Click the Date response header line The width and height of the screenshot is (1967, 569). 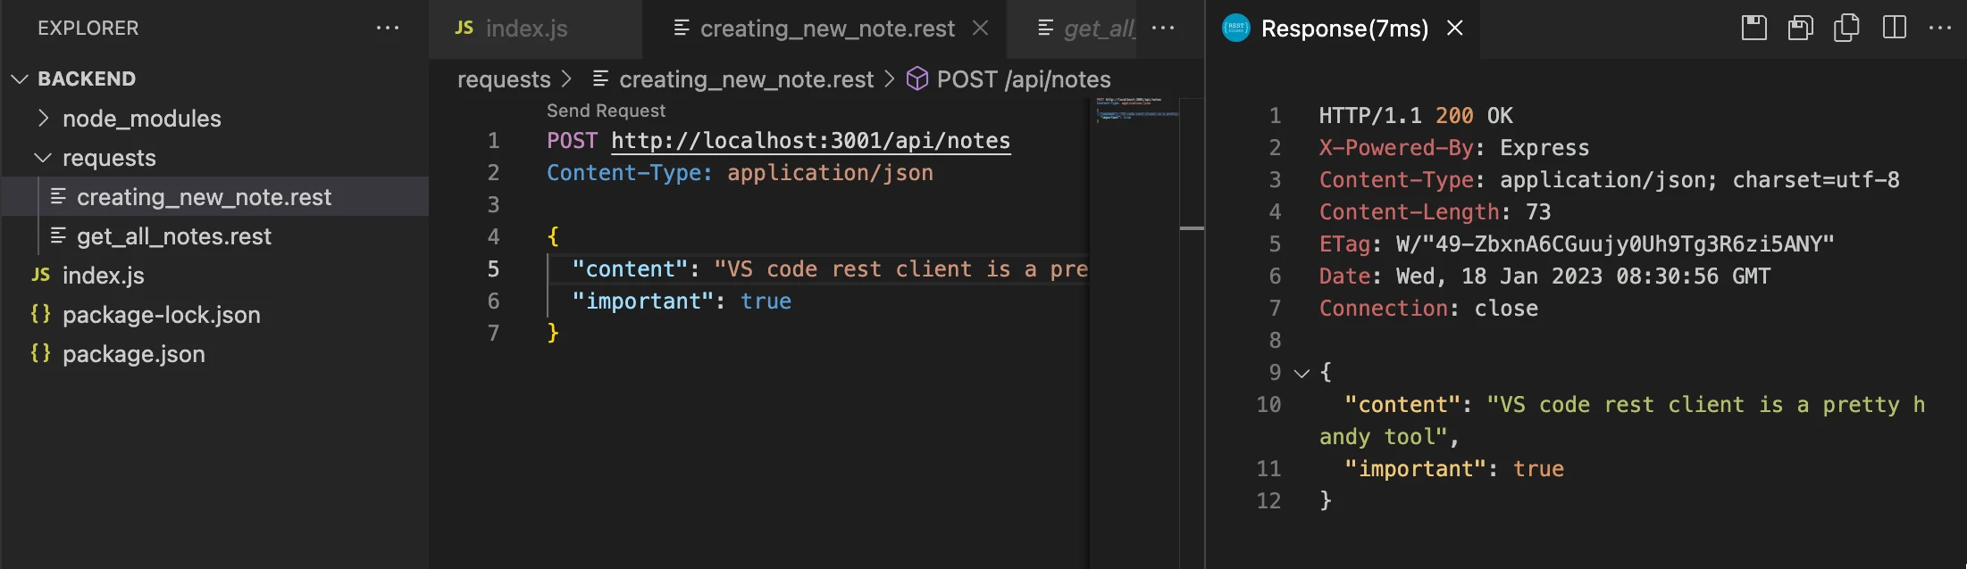pyautogui.click(x=1544, y=276)
